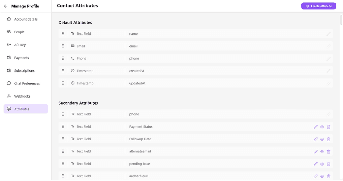Click drag handle of alternateemail row
Image resolution: width=343 pixels, height=181 pixels.
point(63,151)
